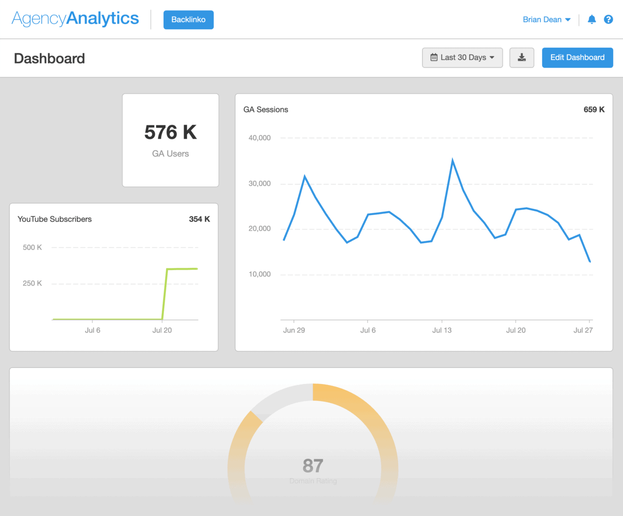This screenshot has height=516, width=623.
Task: Click the AgencyAnalytics logo
Action: point(75,18)
